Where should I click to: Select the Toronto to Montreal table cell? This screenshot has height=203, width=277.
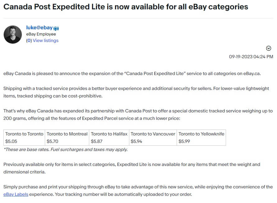click(x=67, y=134)
